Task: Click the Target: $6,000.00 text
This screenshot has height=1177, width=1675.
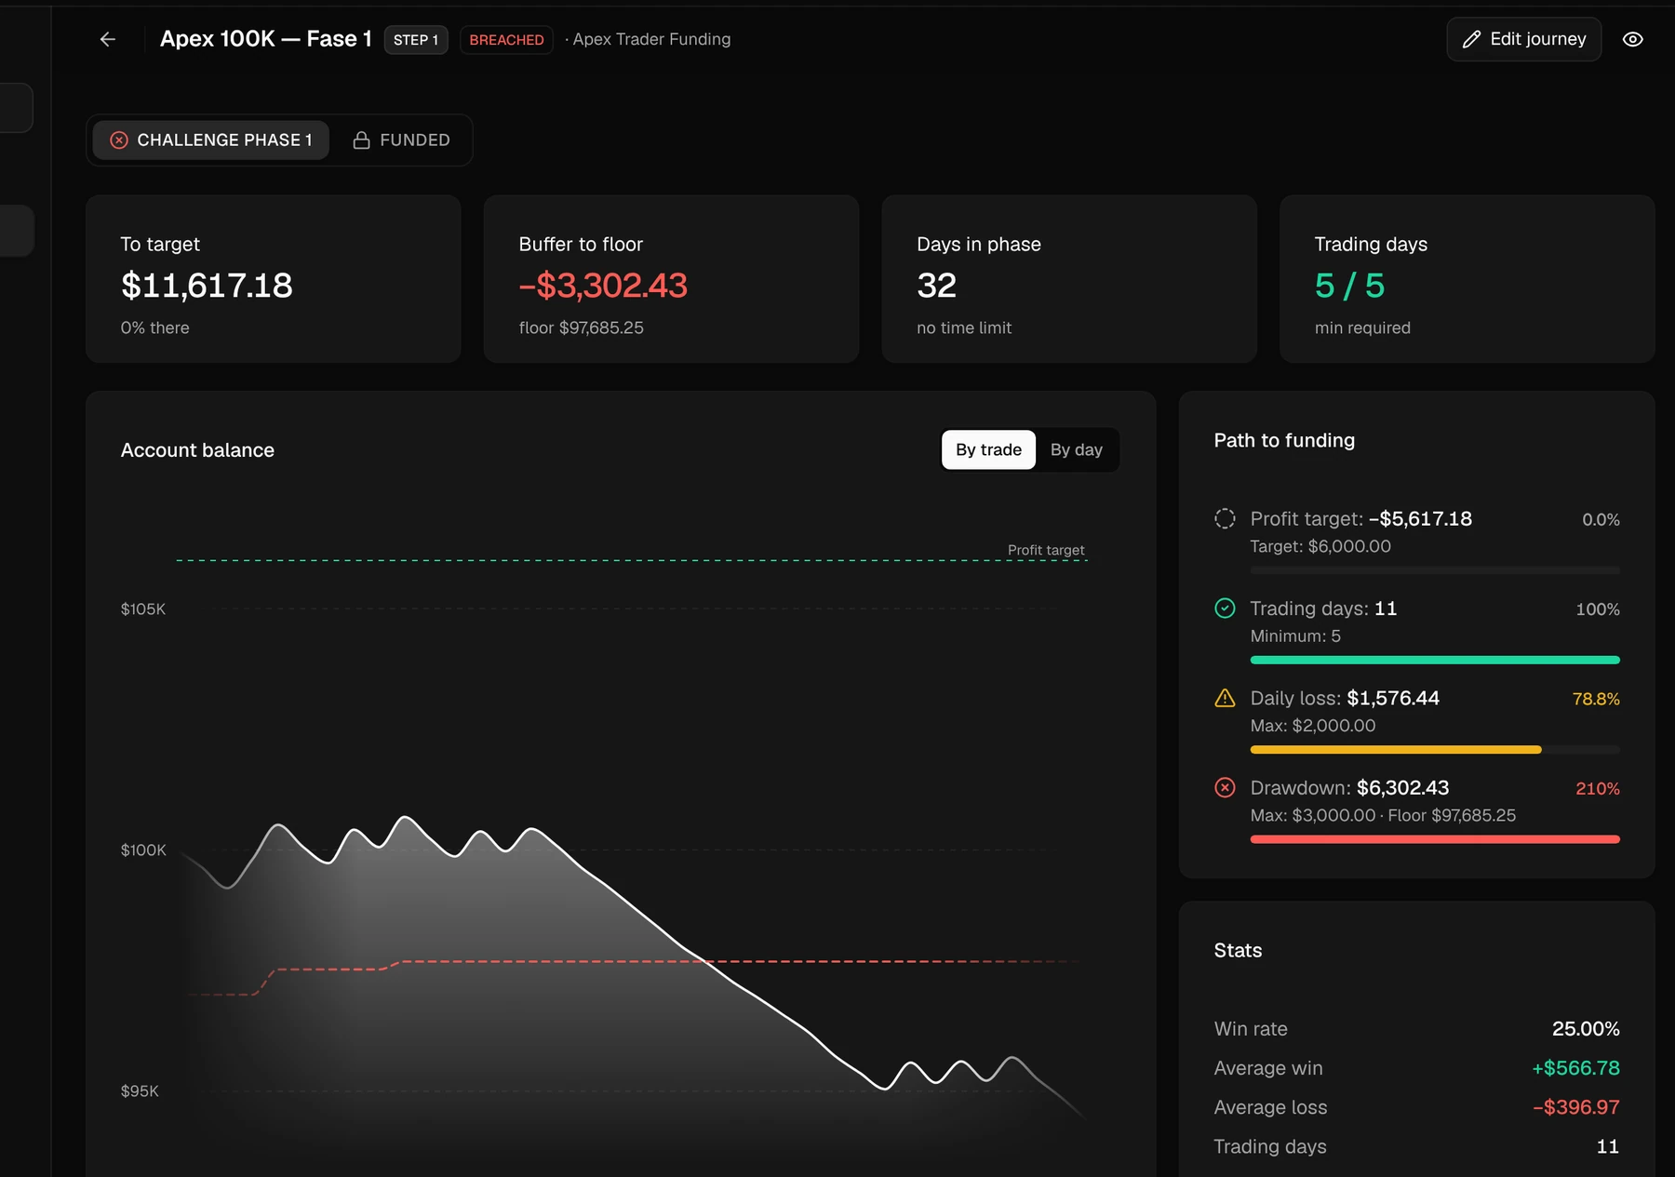Action: 1320,546
